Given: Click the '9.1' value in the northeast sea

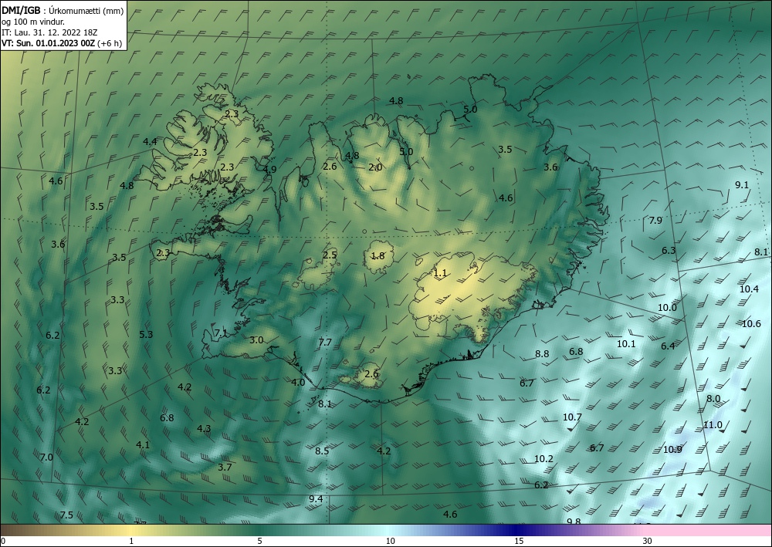Looking at the screenshot, I should coord(741,185).
